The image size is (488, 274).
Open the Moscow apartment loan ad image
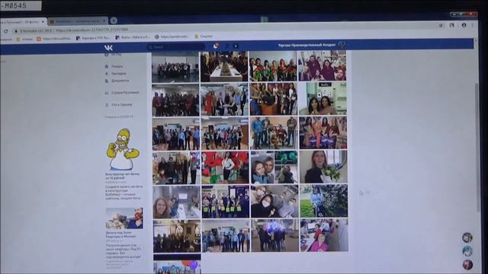tap(124, 218)
